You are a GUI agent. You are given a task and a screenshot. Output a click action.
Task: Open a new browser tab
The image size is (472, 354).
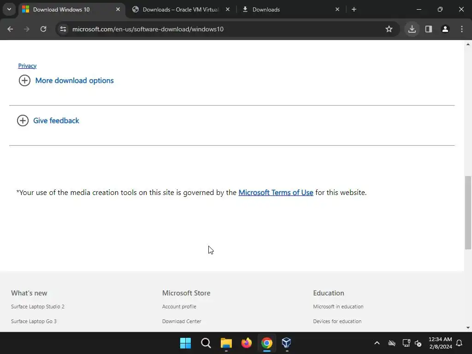point(354,9)
